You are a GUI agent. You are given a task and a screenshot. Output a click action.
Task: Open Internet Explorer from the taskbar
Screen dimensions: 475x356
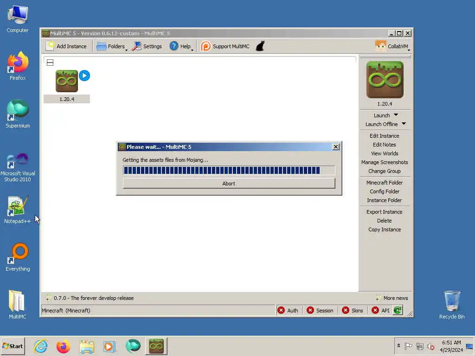(41, 346)
